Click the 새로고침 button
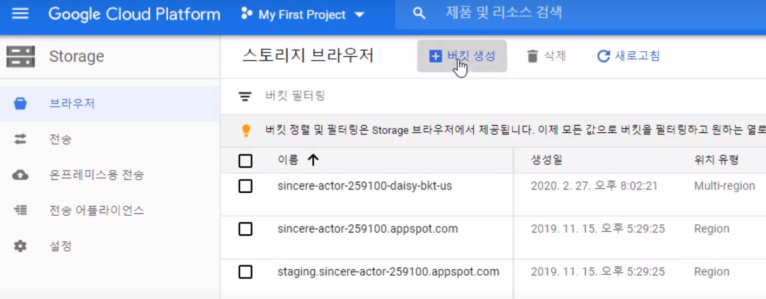 628,56
